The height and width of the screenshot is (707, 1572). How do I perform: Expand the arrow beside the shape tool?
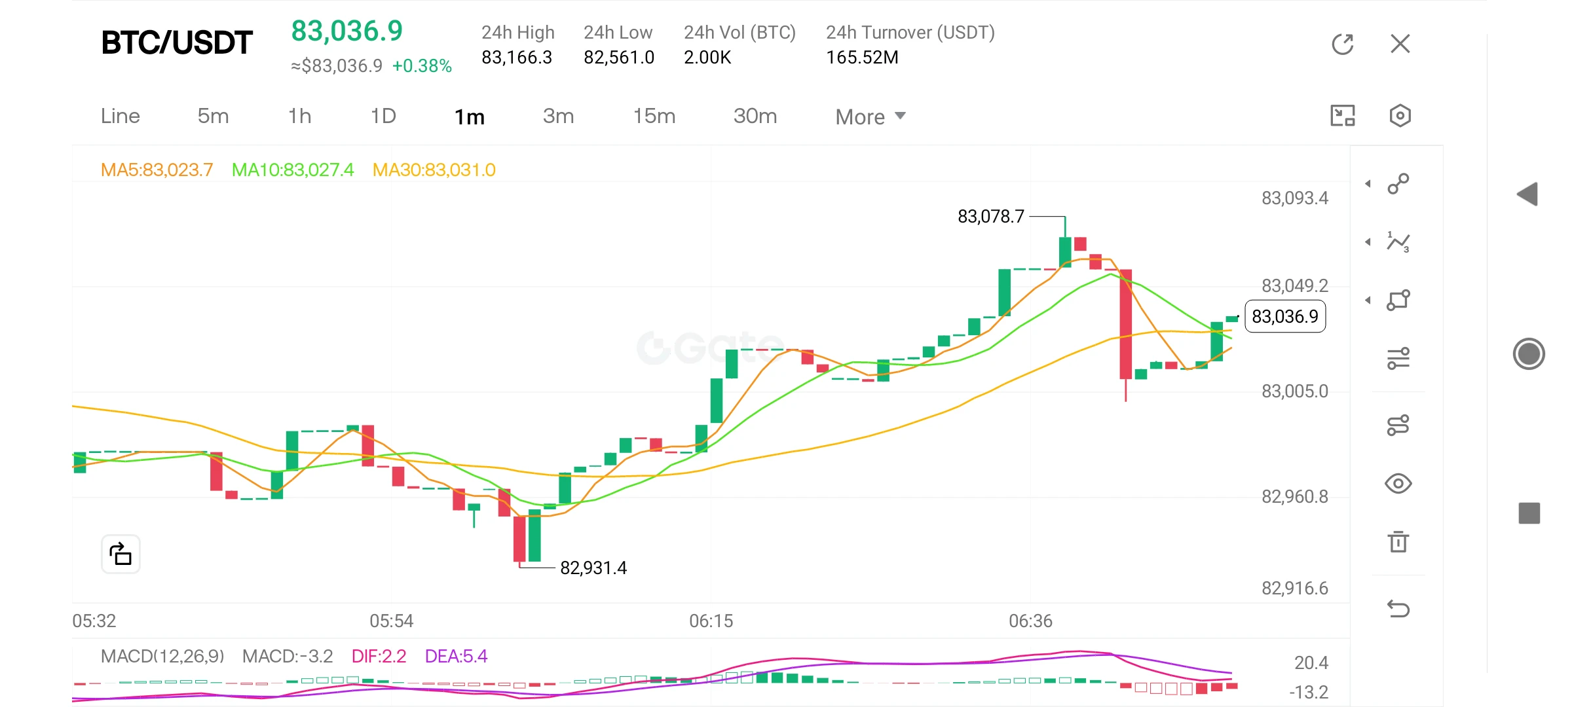click(1368, 300)
